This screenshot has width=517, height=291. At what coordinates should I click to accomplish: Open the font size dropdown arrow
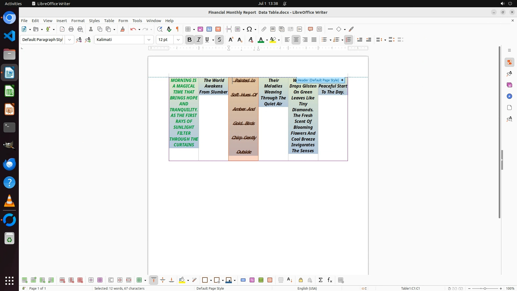(x=178, y=40)
